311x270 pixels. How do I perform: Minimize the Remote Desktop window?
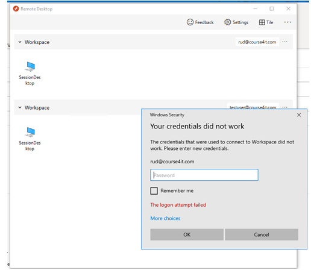point(255,9)
